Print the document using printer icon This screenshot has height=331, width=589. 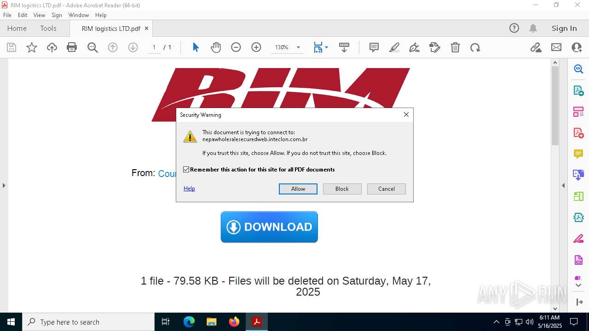click(x=72, y=47)
